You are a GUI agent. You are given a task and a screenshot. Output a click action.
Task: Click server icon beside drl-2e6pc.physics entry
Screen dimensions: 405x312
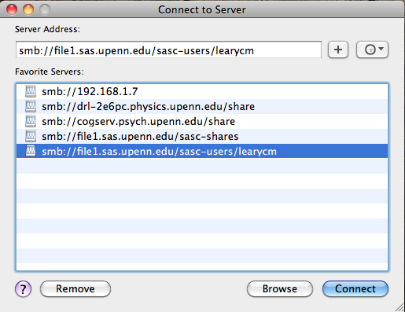pos(31,106)
